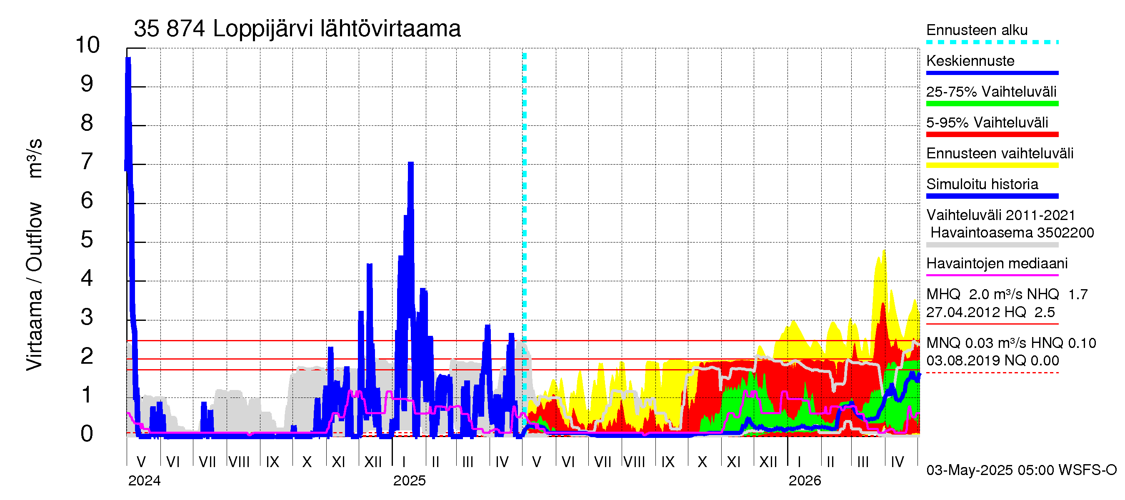Click the '03.08.2019 NQ 0.00' text

tap(992, 361)
